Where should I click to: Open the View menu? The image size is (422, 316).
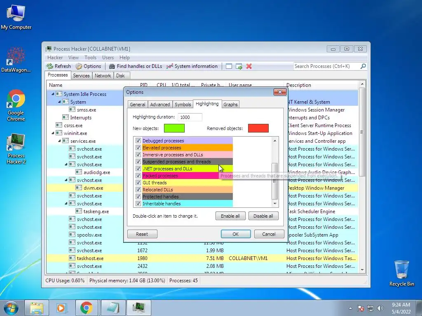pos(73,58)
